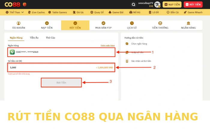Open the Quay Số menu
The height and width of the screenshot is (129, 210).
[x=97, y=12]
